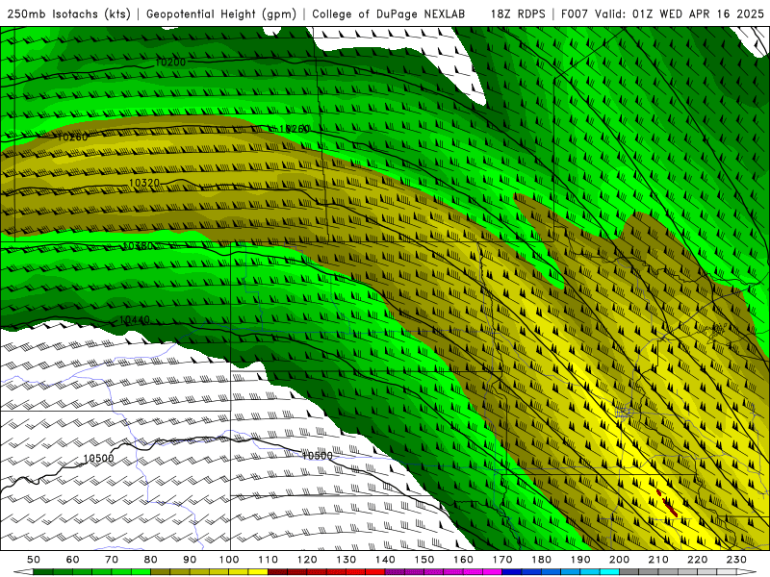Click the 'College of DuPage NEXLAB' label

389,14
